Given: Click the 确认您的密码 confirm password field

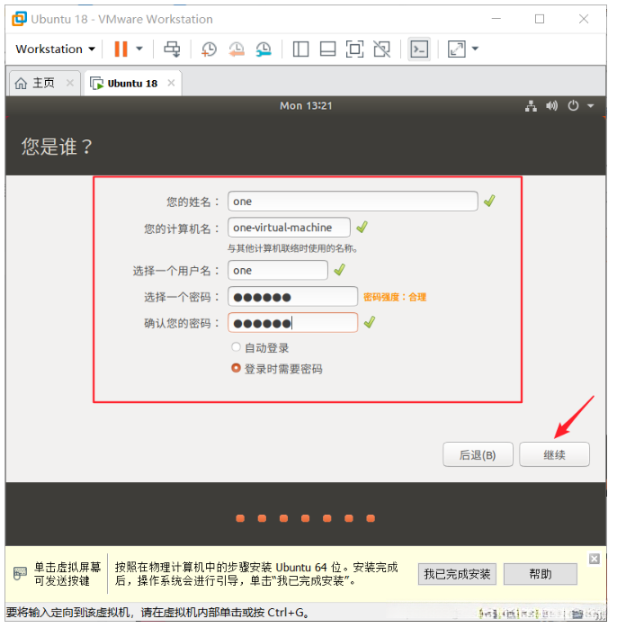Looking at the screenshot, I should 292,323.
